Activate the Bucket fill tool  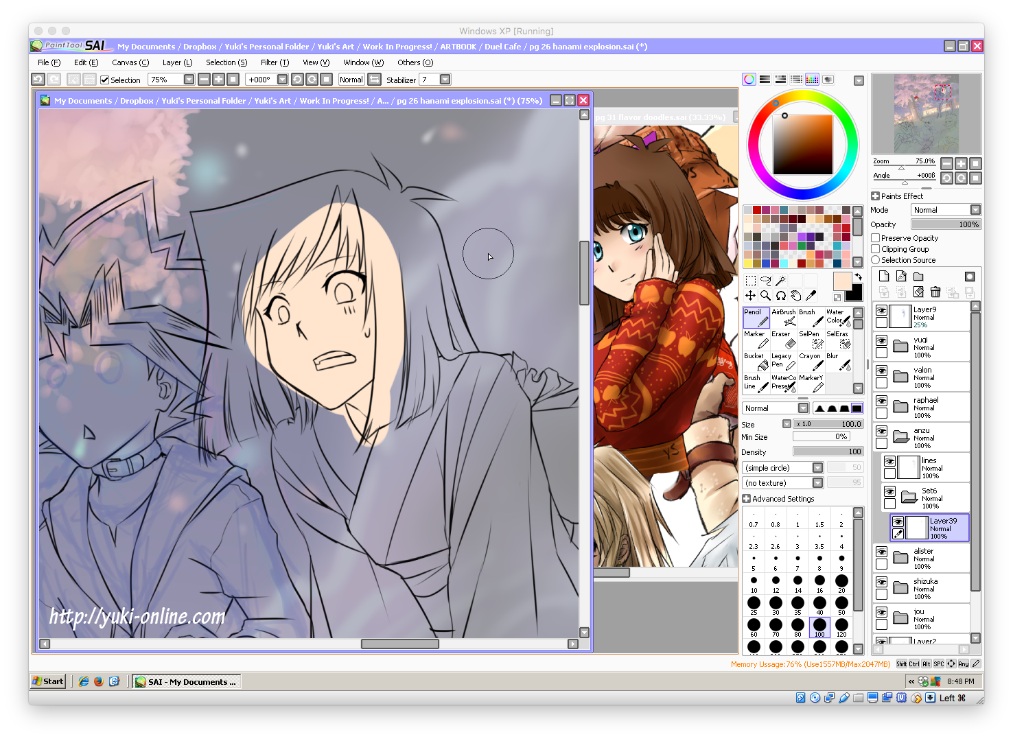(x=756, y=361)
